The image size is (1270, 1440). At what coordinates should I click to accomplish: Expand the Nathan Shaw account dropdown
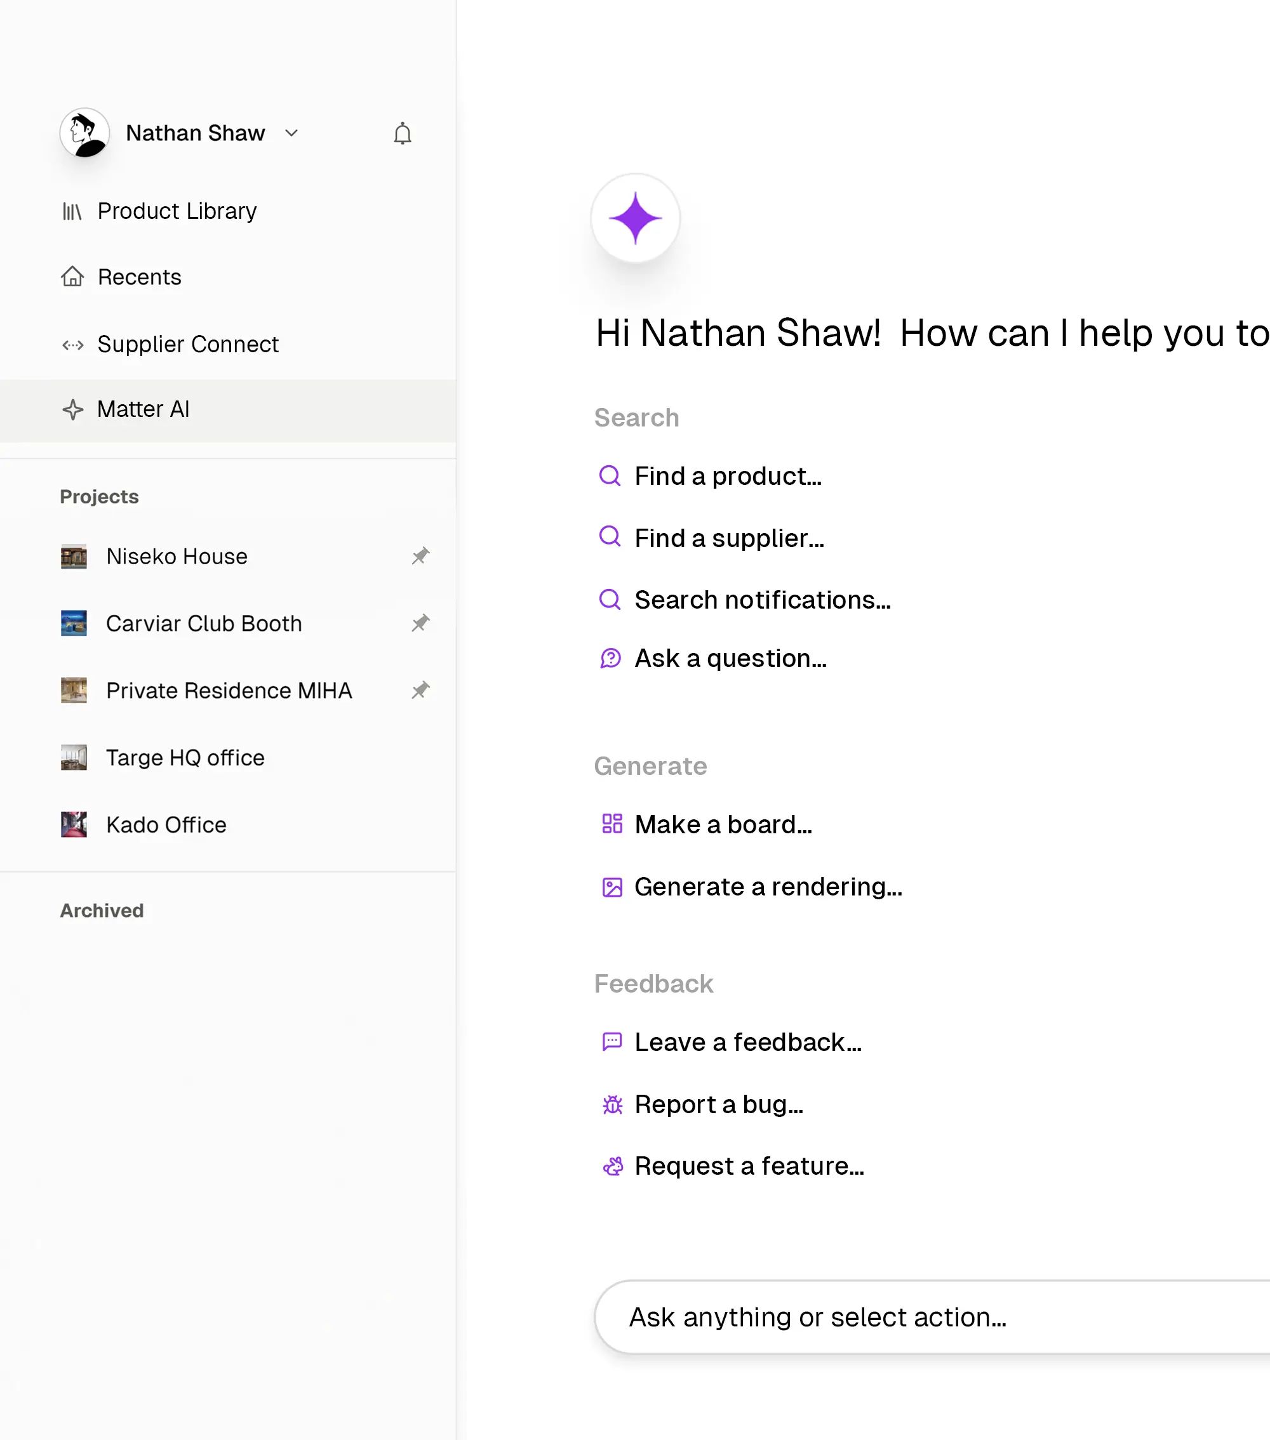point(291,133)
